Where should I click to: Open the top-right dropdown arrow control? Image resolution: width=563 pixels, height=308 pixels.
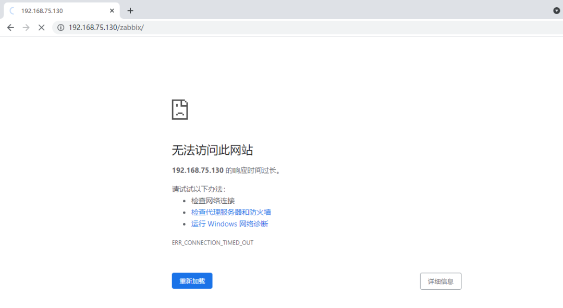click(x=556, y=10)
